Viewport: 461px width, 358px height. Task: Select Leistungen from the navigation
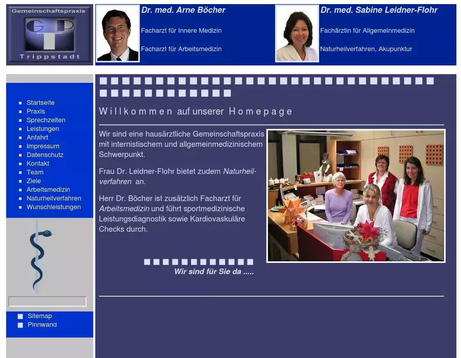(43, 129)
